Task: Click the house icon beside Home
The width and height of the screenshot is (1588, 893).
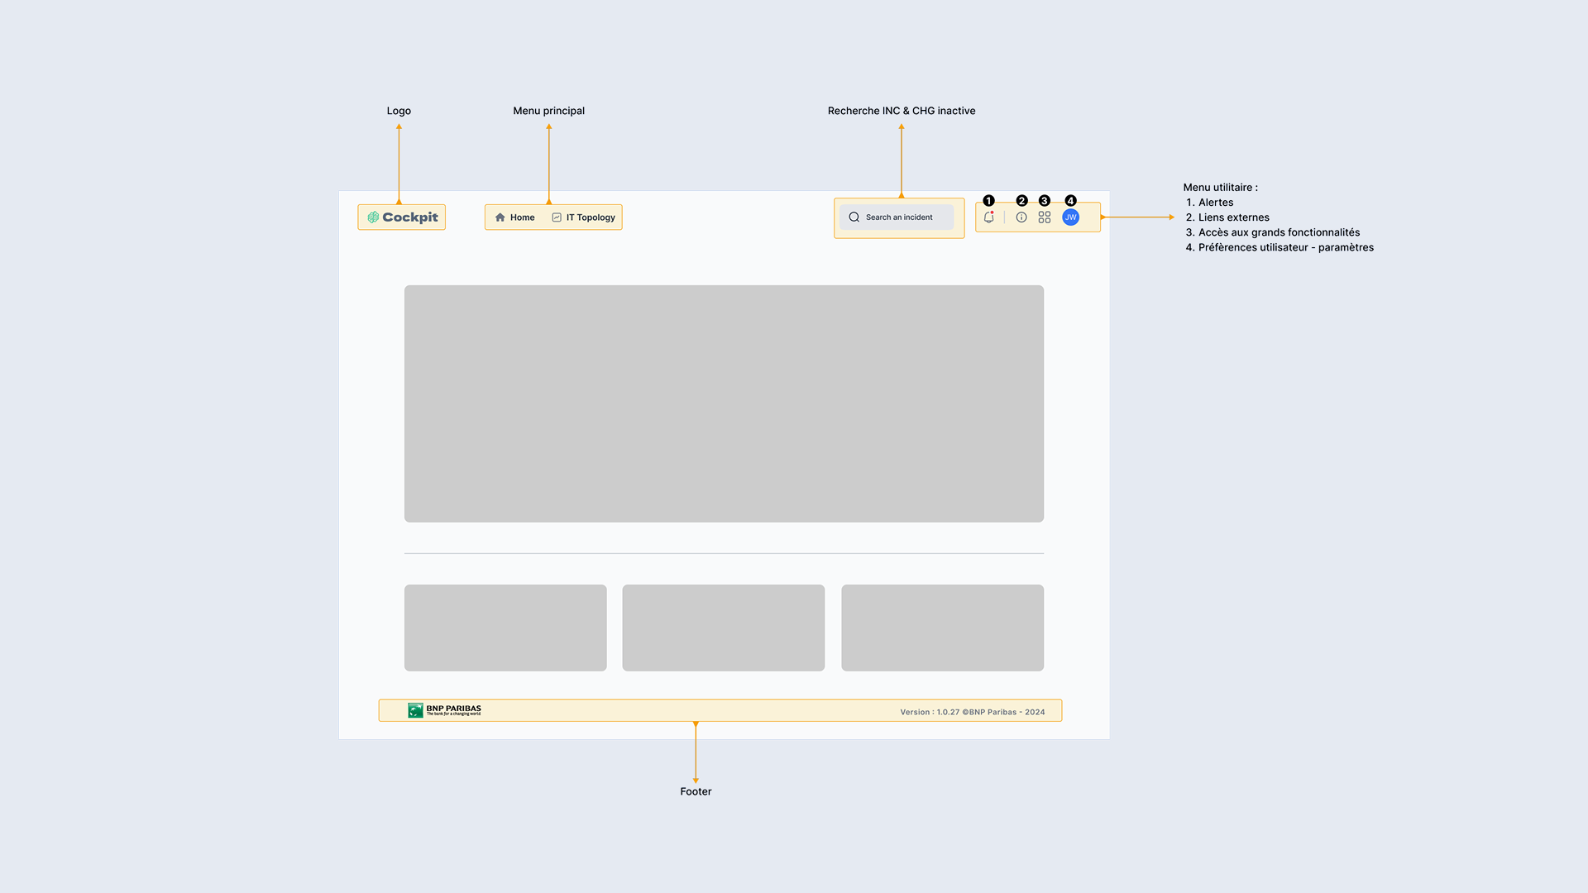Action: pyautogui.click(x=500, y=217)
